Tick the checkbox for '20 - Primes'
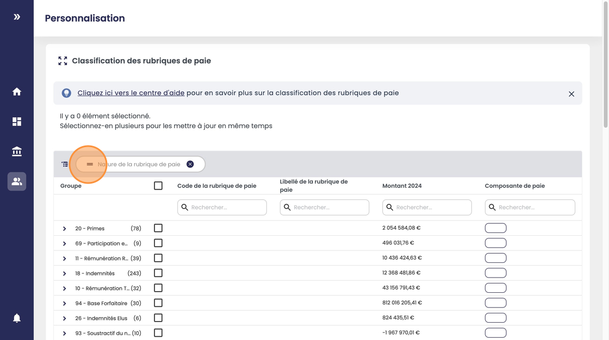Viewport: 609px width, 340px height. pos(158,228)
